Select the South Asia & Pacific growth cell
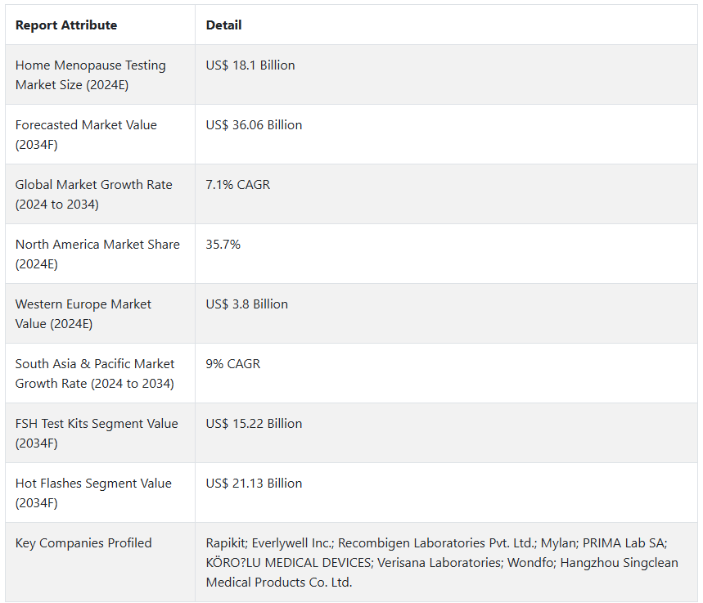 (95, 373)
